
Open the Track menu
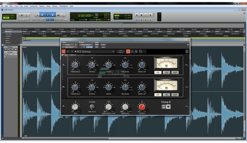pos(16,6)
